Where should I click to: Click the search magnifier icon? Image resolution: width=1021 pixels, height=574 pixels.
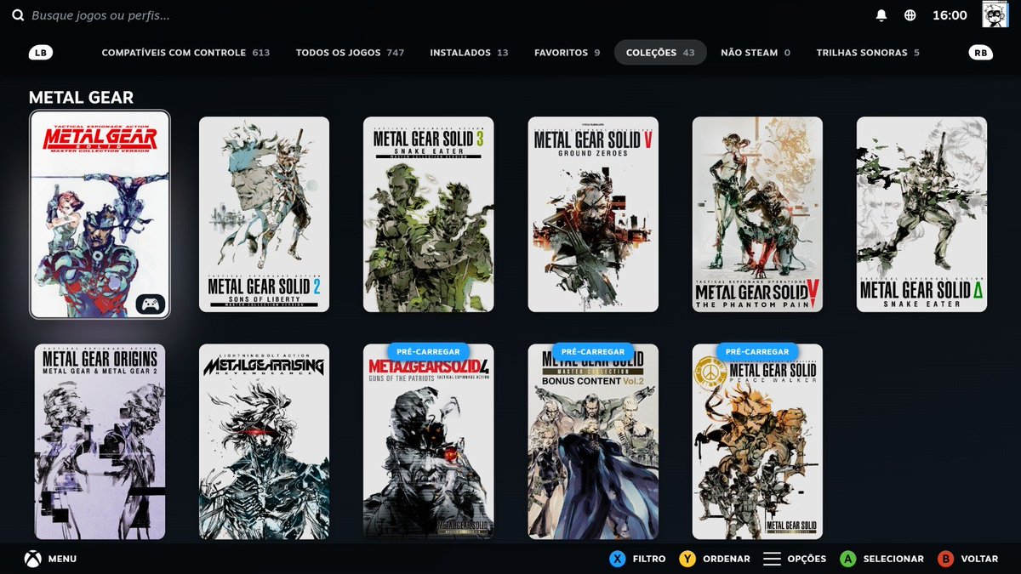(x=18, y=15)
